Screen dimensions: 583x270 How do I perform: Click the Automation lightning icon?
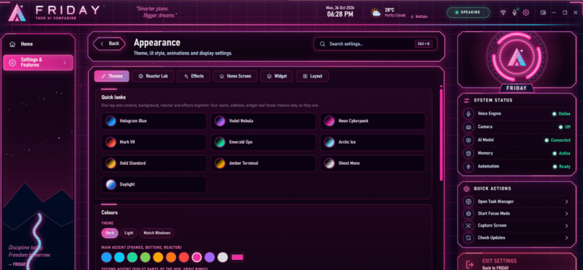coord(468,166)
